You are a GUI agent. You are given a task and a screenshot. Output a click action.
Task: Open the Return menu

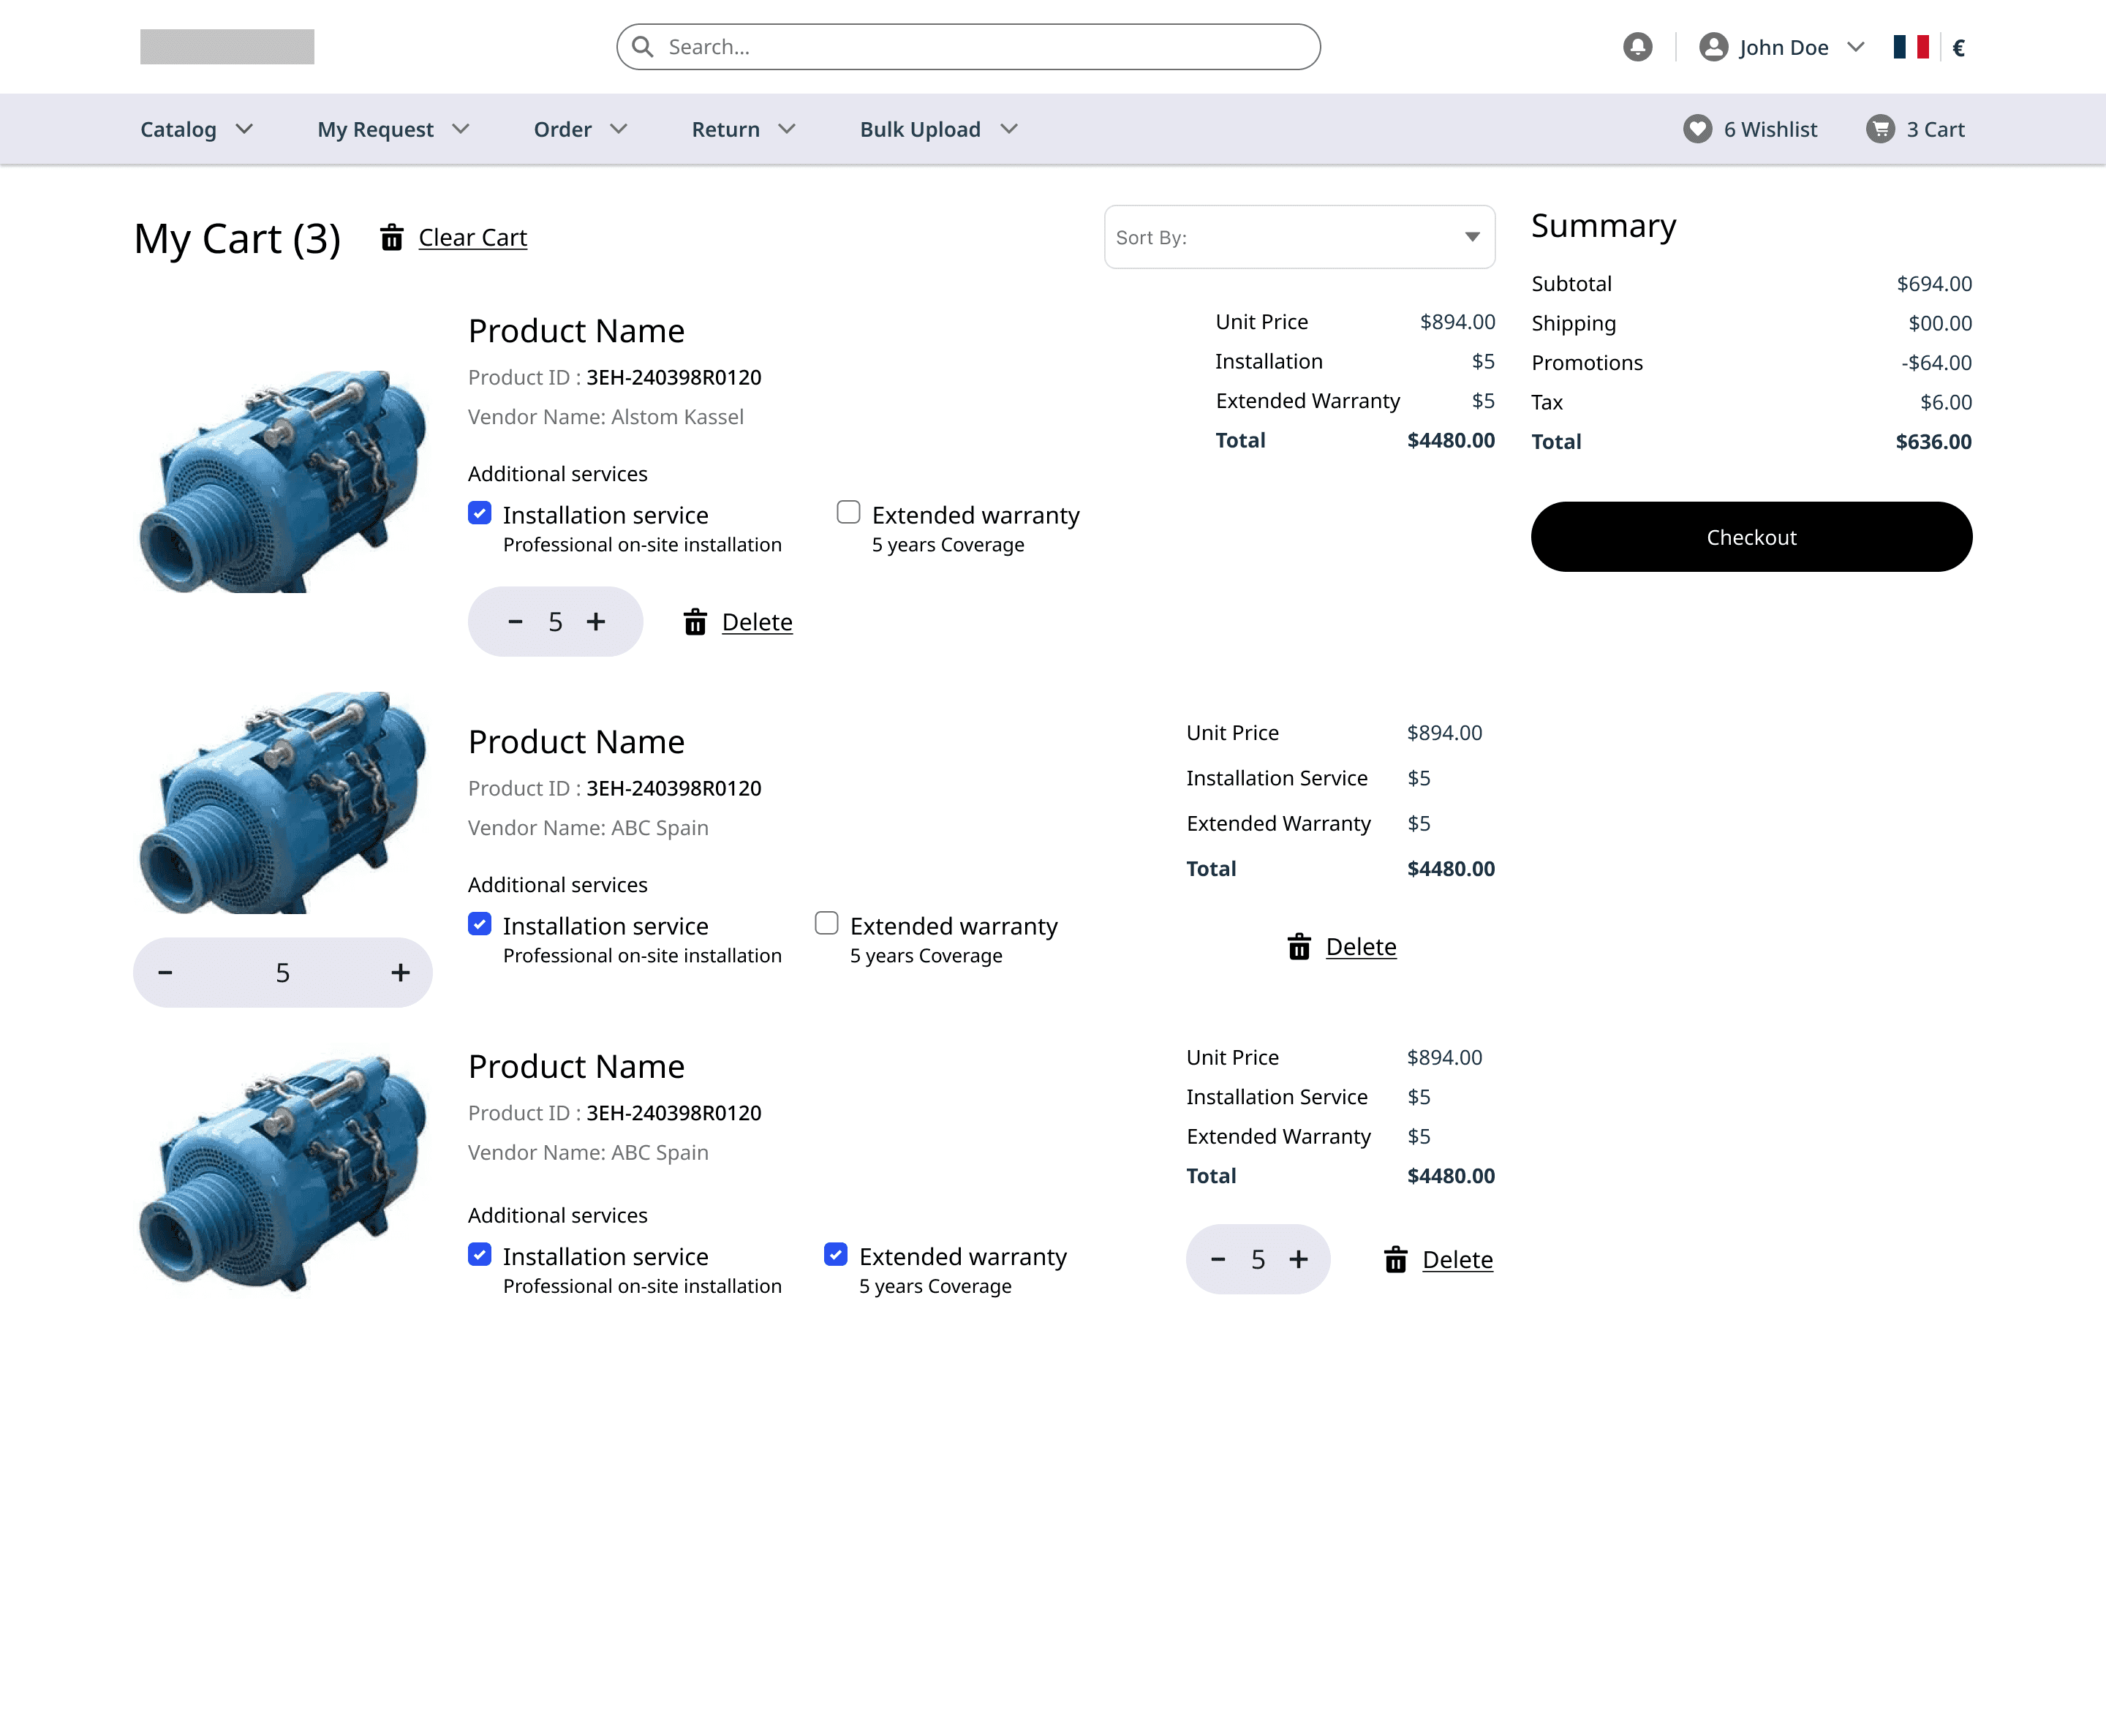(x=725, y=129)
